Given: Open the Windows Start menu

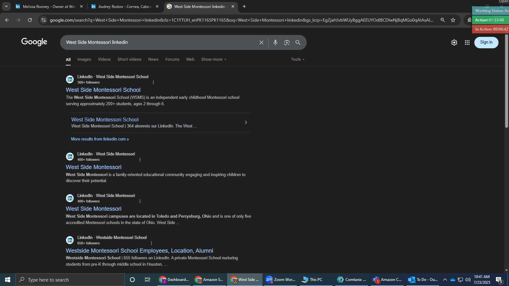Looking at the screenshot, I should point(8,280).
